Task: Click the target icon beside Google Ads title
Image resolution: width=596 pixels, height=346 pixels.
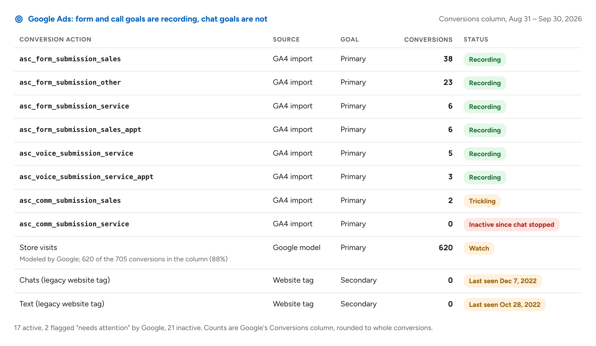Action: click(19, 19)
